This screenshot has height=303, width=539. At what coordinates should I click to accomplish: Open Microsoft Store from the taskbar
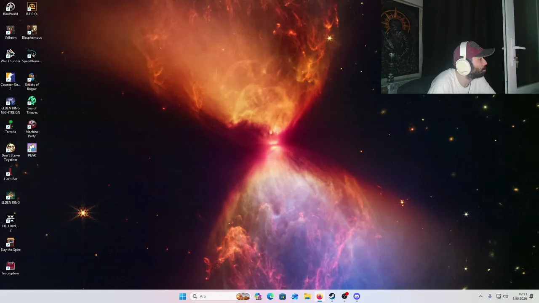tap(283, 296)
